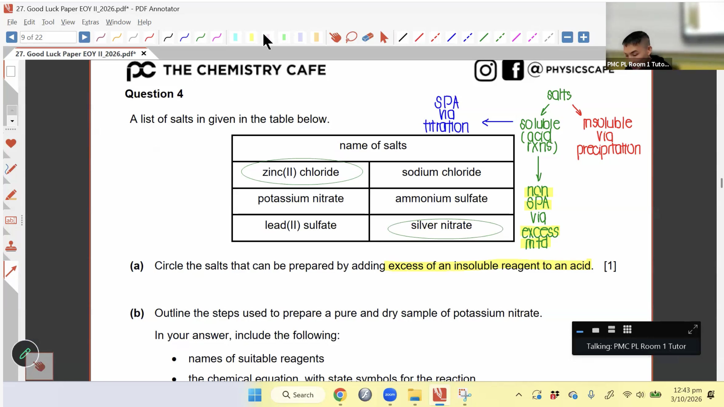
Task: Pick the yellow highlighter swatch
Action: [252, 37]
